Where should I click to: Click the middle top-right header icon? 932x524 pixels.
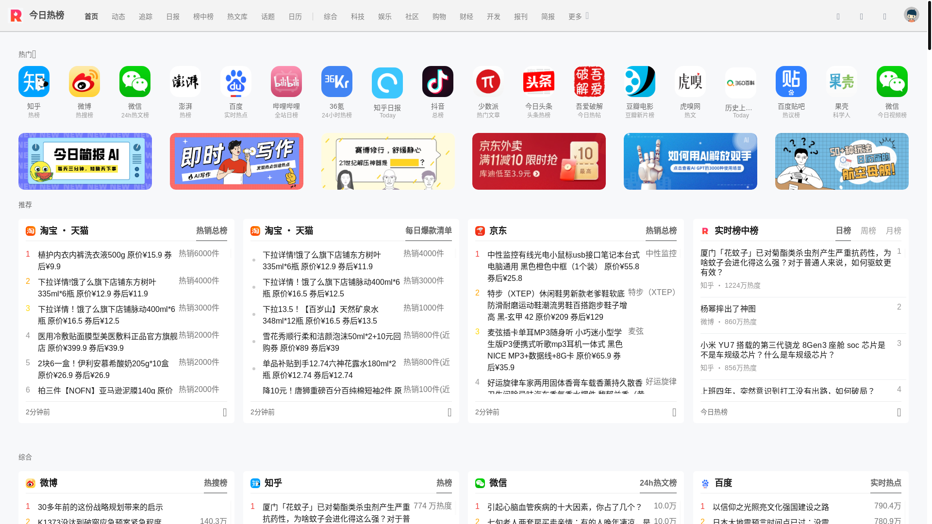point(862,16)
